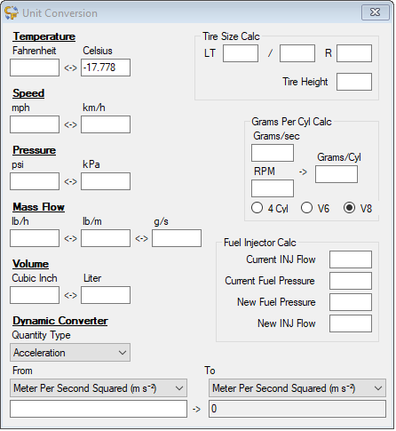Image resolution: width=396 pixels, height=431 pixels.
Task: Click the Tire Height field
Action: 354,82
